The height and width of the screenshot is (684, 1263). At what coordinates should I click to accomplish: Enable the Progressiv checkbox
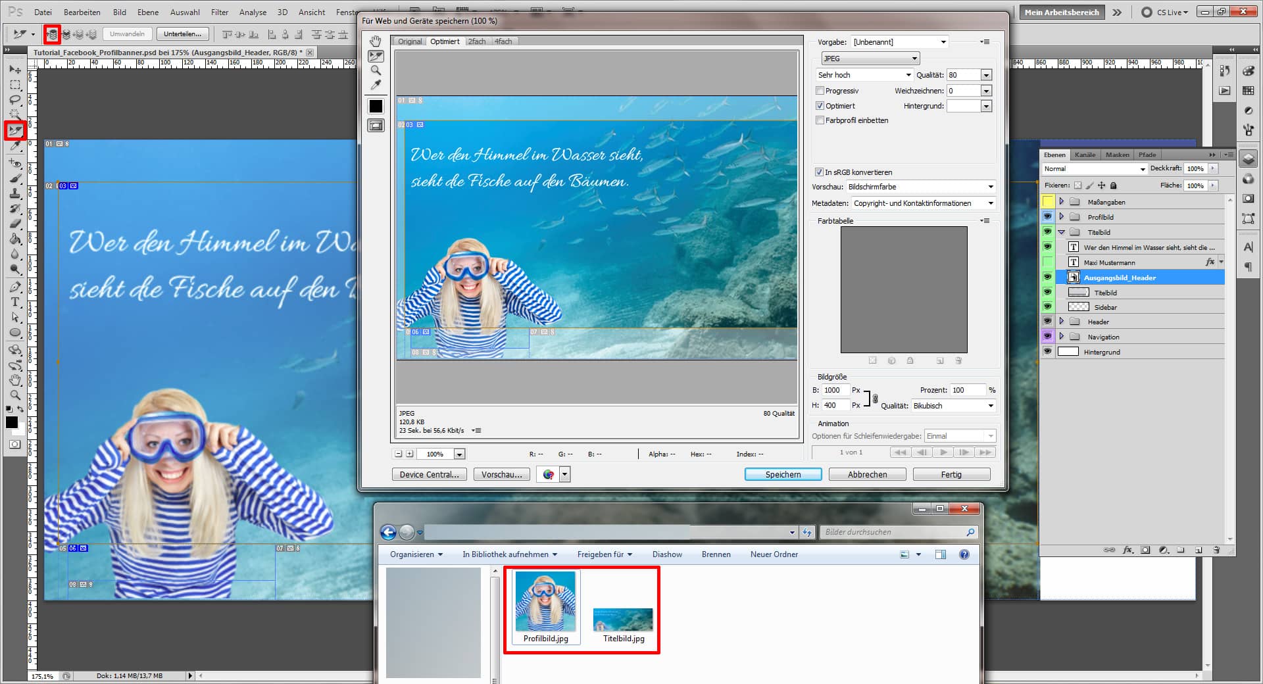pyautogui.click(x=820, y=91)
